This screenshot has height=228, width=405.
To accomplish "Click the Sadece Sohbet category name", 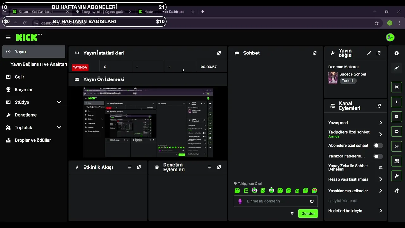I will point(353,74).
